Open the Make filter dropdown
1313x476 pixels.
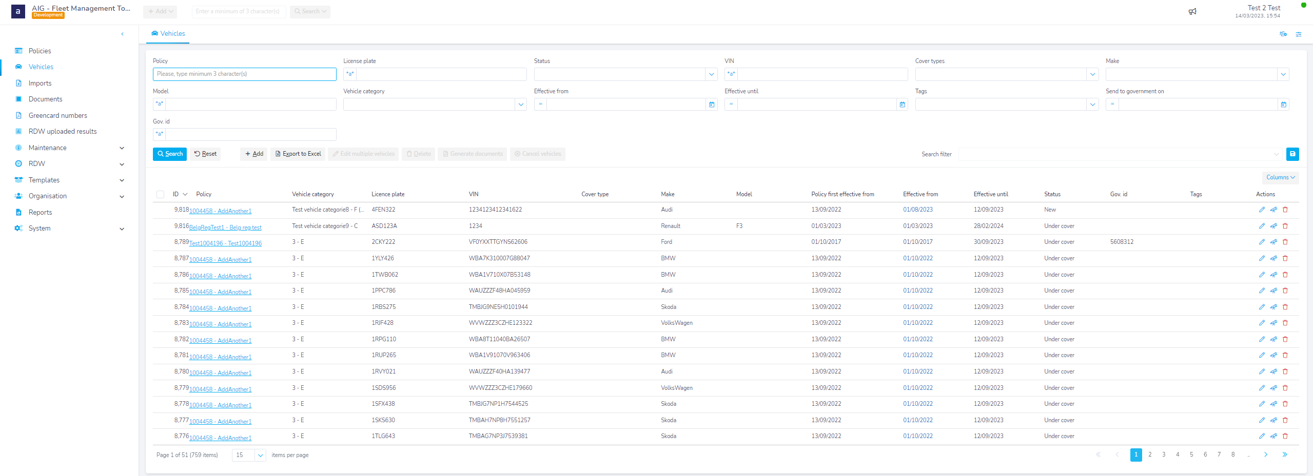pyautogui.click(x=1283, y=74)
